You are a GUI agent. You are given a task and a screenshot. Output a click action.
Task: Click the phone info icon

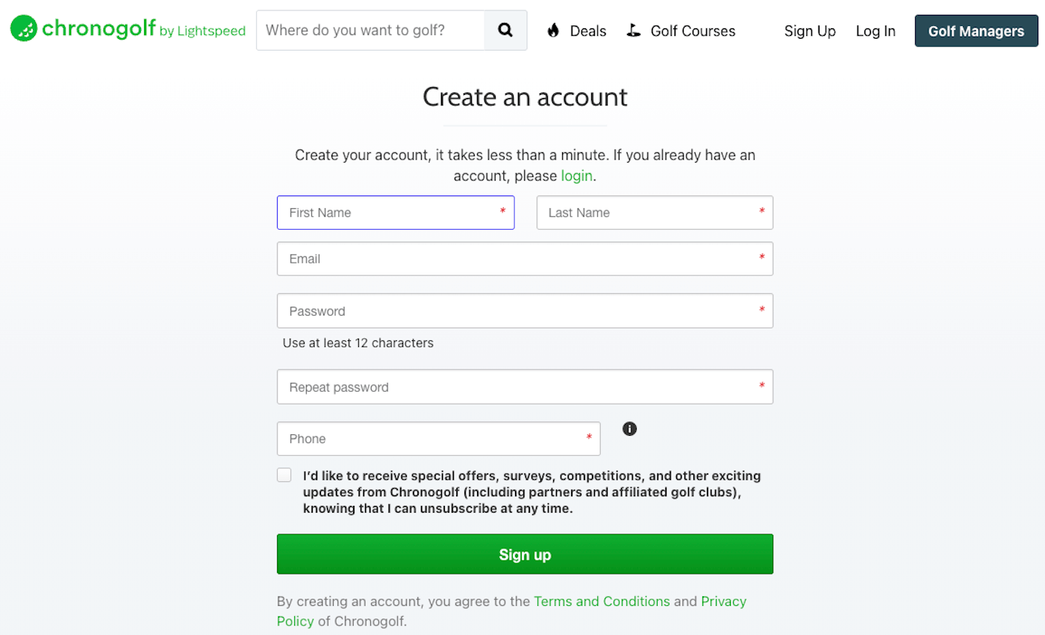[x=630, y=428]
